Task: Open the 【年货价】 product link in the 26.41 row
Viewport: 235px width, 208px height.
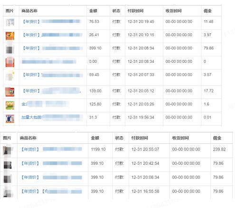Action: 52,35
